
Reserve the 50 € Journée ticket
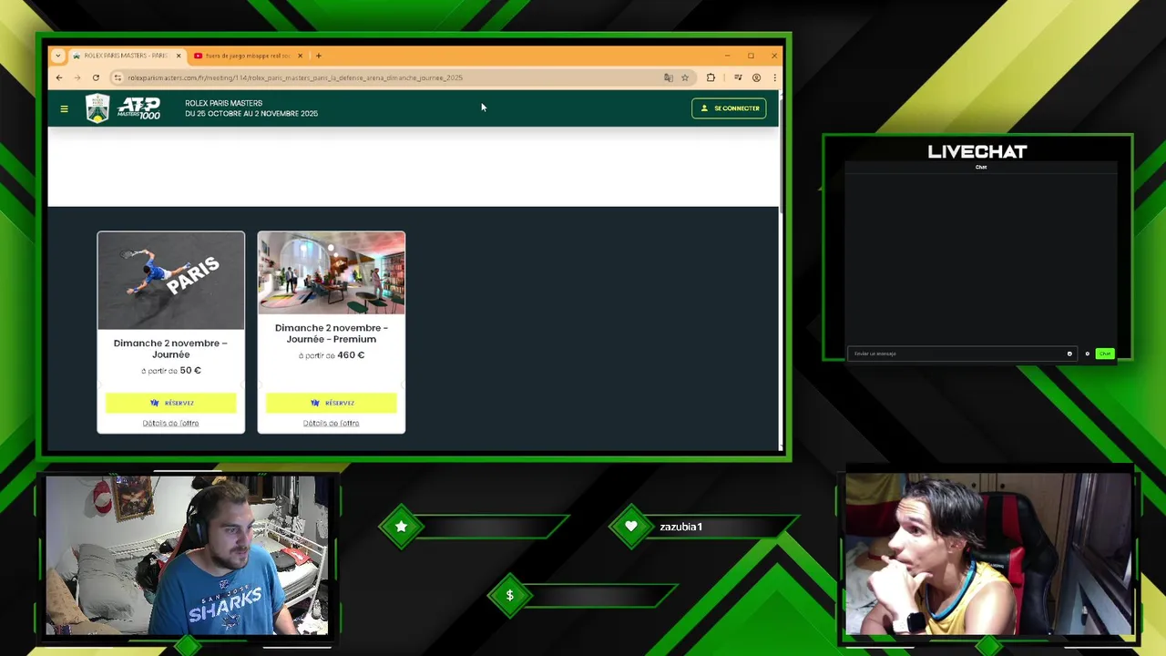click(x=170, y=403)
